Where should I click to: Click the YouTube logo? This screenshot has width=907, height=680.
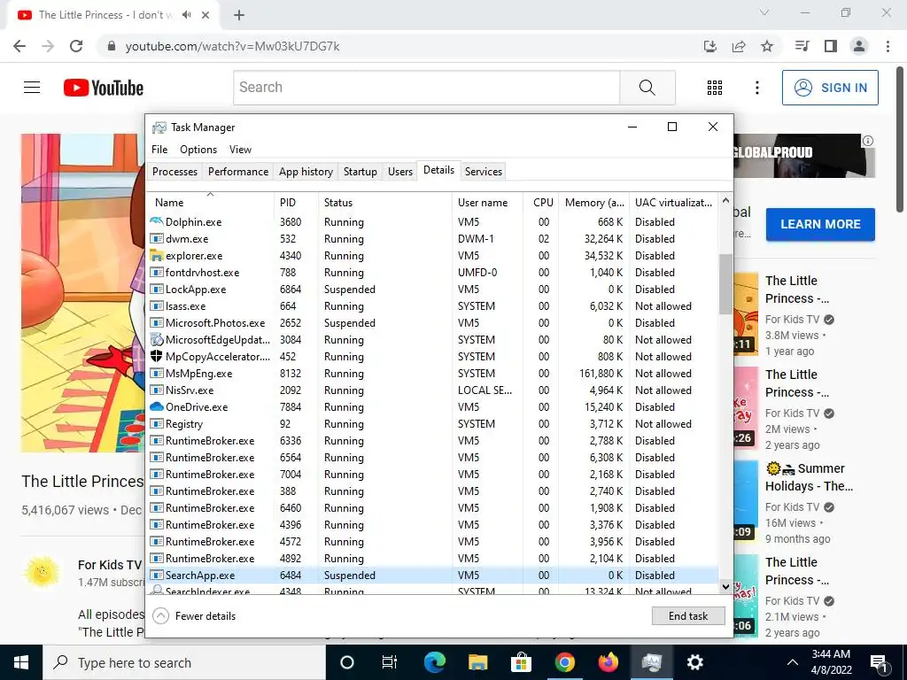click(x=104, y=88)
